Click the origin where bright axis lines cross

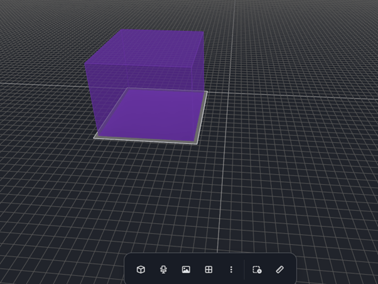[229, 92]
